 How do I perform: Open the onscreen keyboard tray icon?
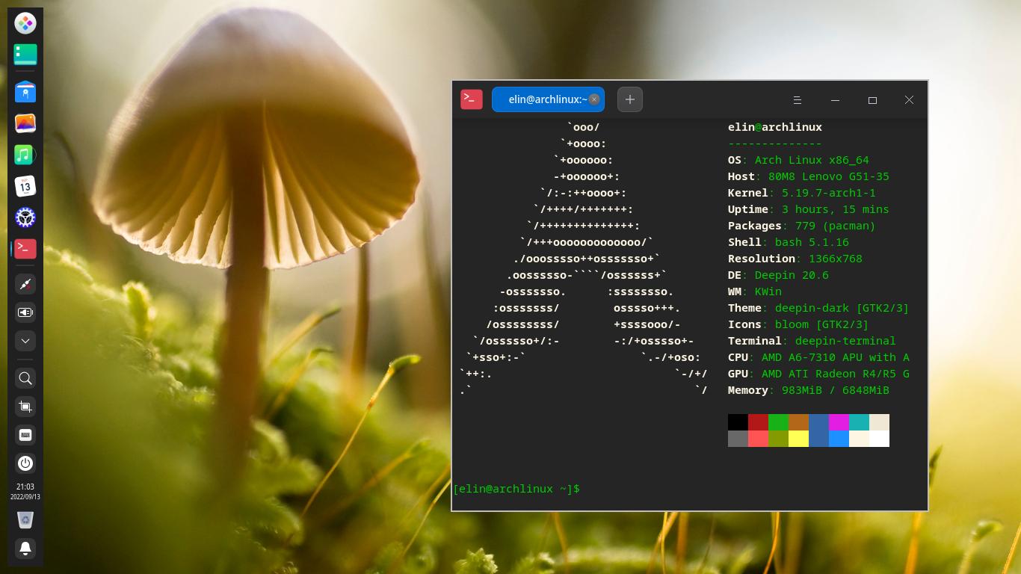pos(25,435)
